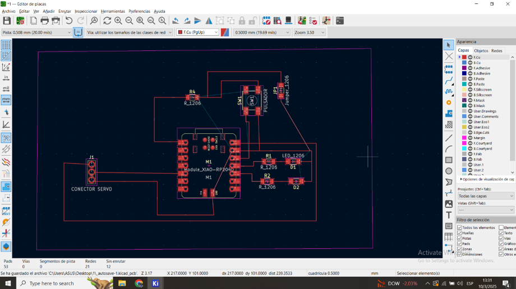The image size is (516, 289).
Task: Save the board with the floppy icon
Action: (x=7, y=21)
